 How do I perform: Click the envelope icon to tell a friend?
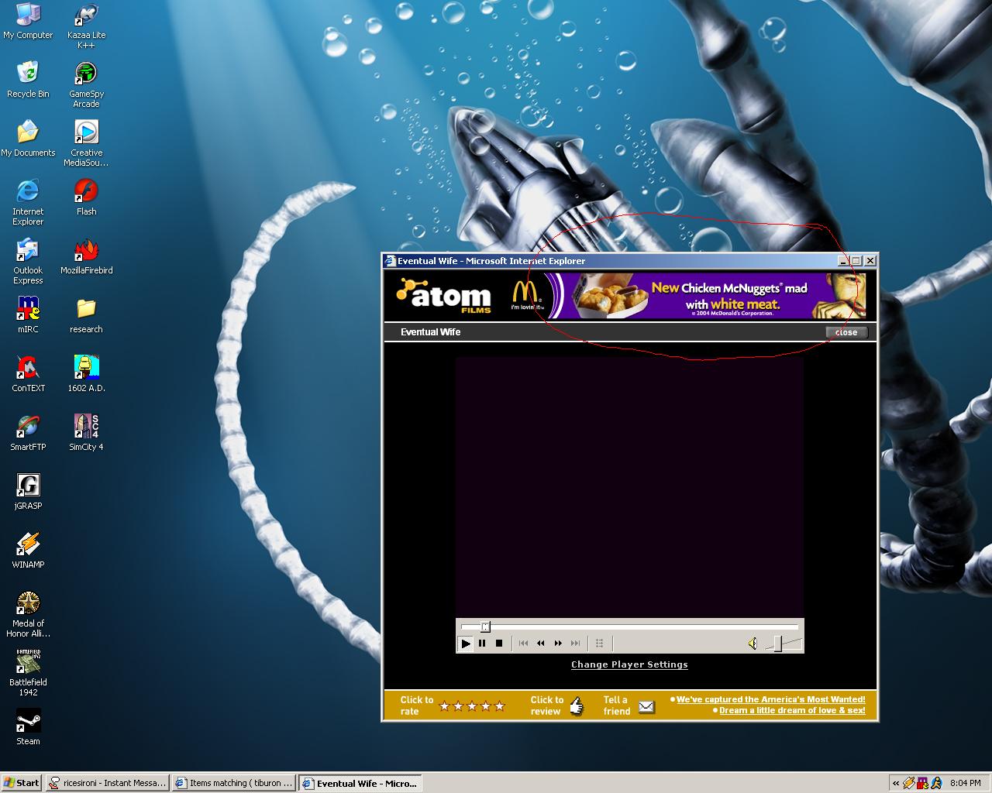(646, 706)
